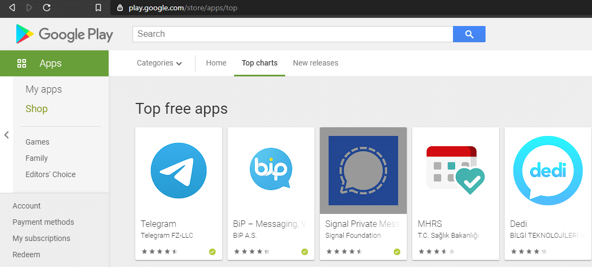Click BiP – Messaging app title
Screen dimensions: 592x267
(269, 224)
